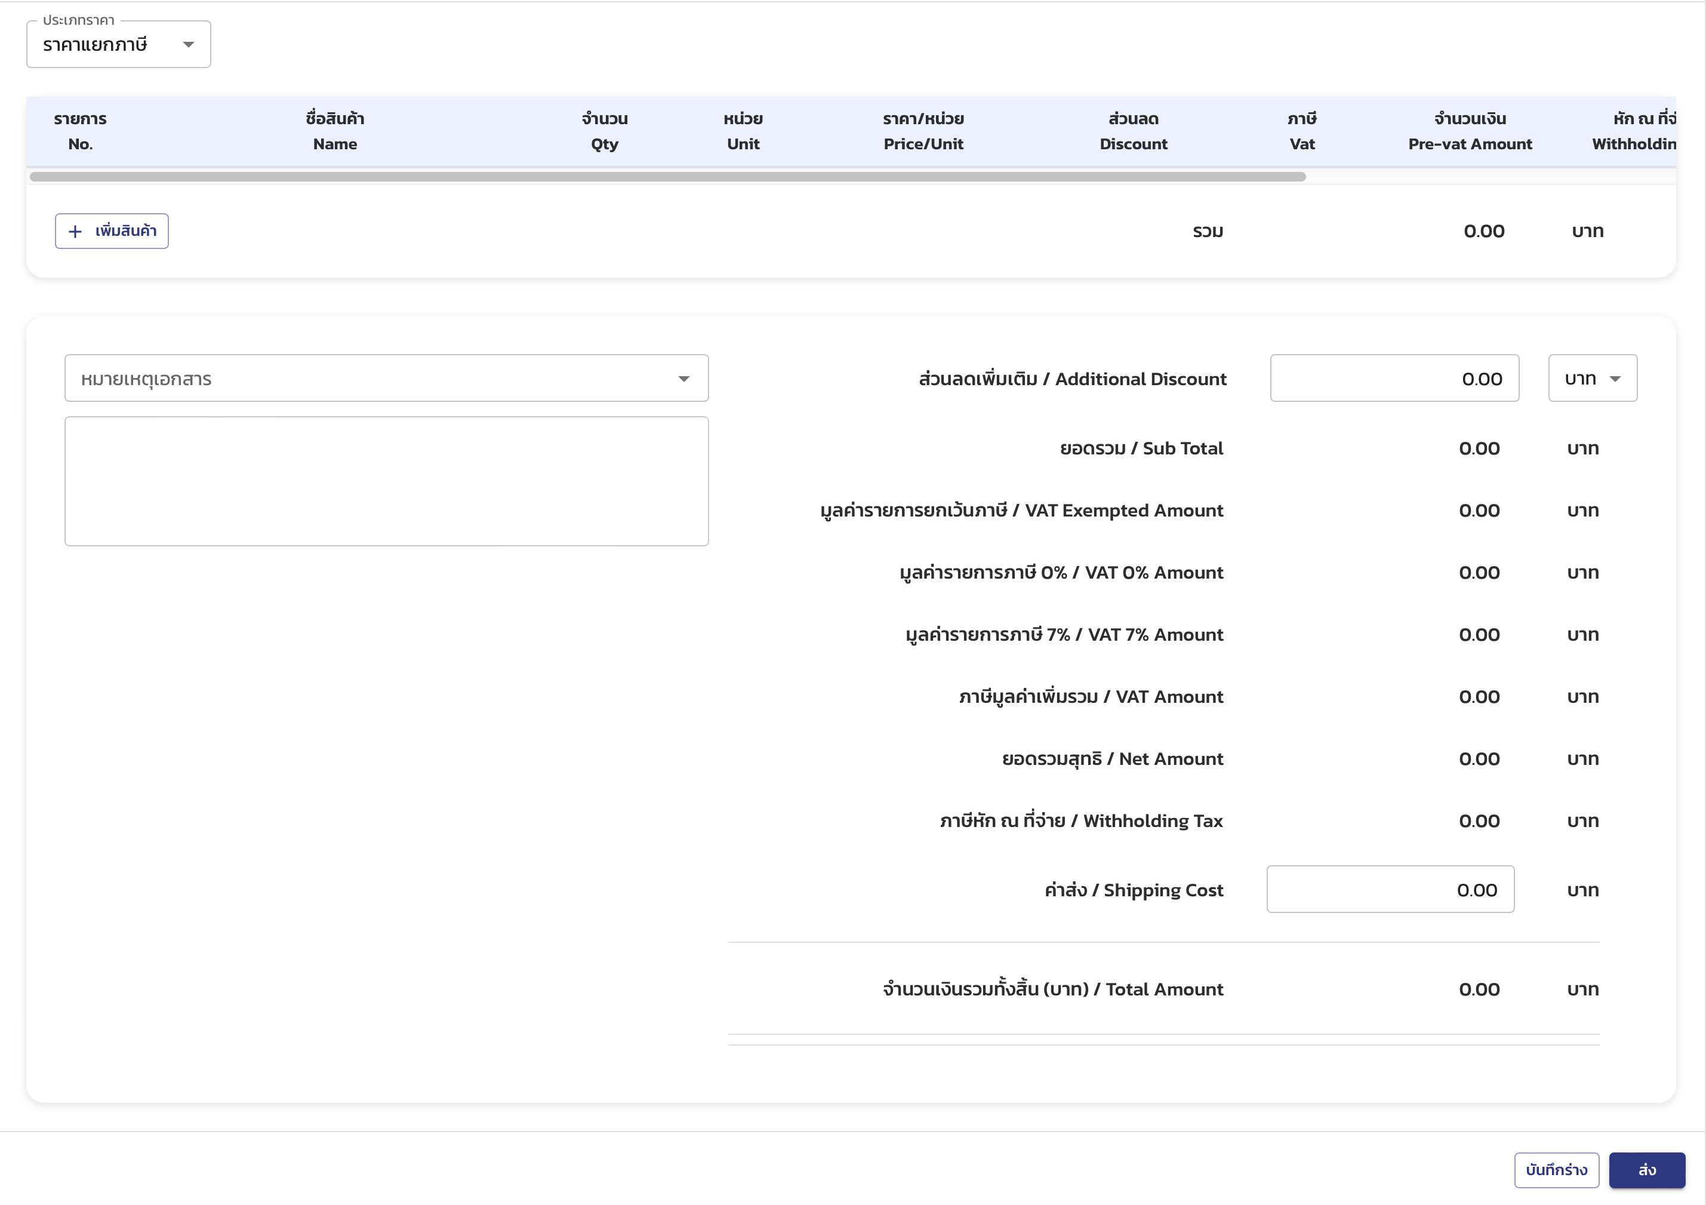The height and width of the screenshot is (1205, 1706).
Task: Click the plus icon in เพิ่มสินค้า button
Action: (75, 232)
